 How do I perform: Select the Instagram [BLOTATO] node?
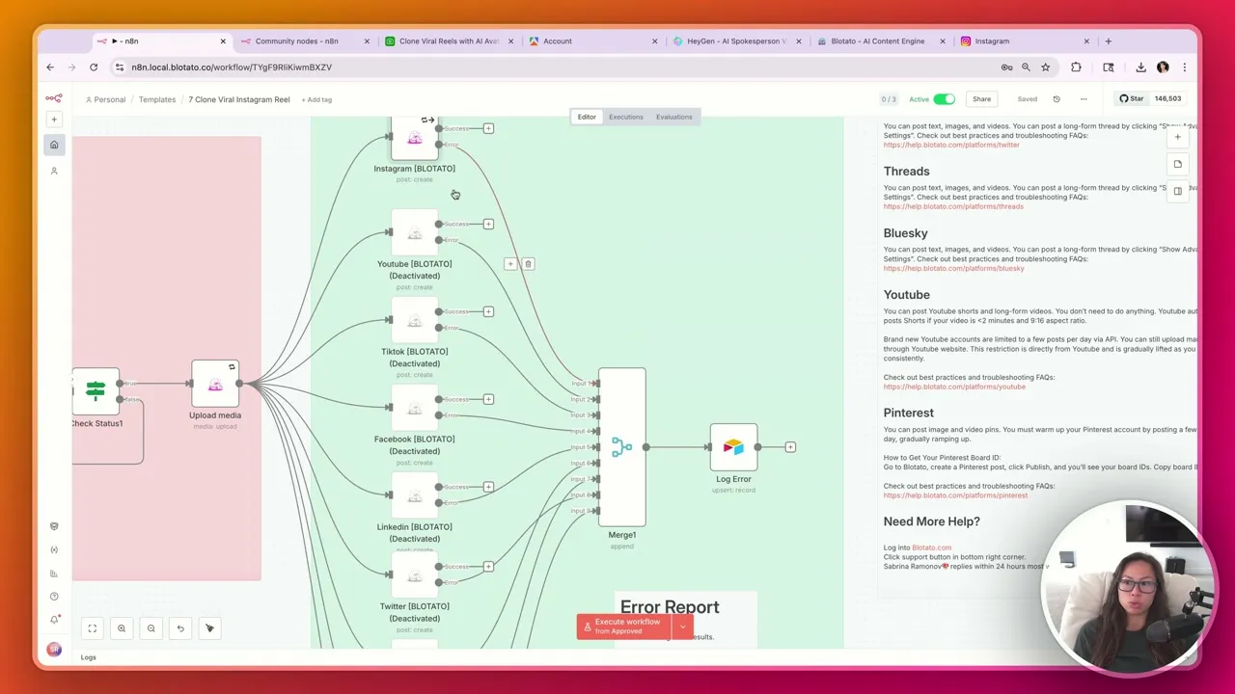coord(415,139)
